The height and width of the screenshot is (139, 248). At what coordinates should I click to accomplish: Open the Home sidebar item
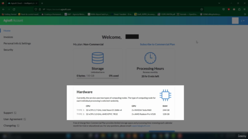pos(7,31)
